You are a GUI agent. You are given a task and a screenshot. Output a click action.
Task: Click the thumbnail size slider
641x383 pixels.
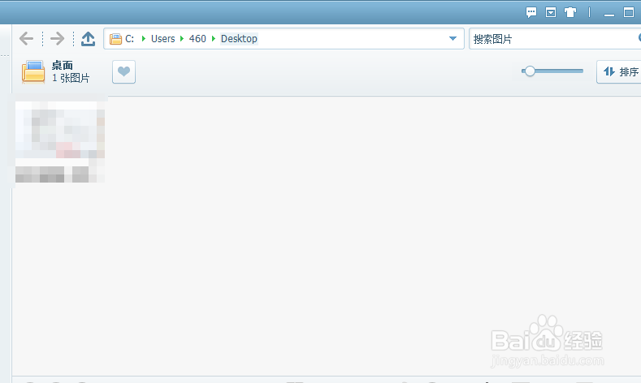552,71
